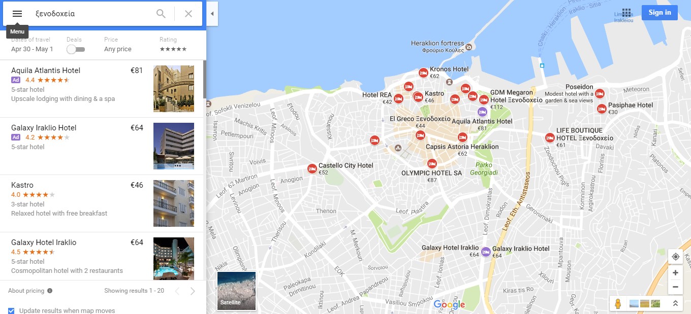691x314 pixels.
Task: Go to next results page arrow
Action: [193, 291]
